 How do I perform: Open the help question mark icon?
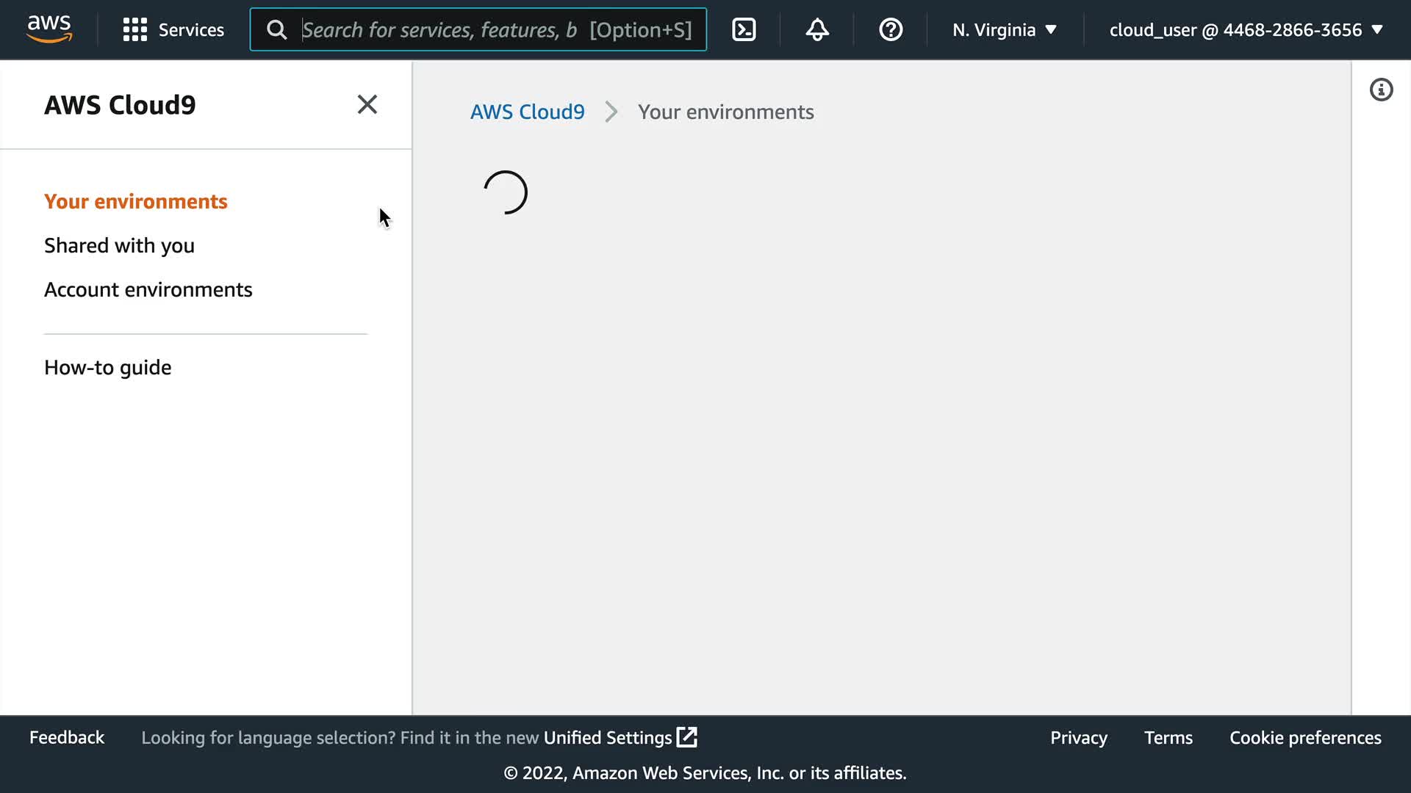891,29
